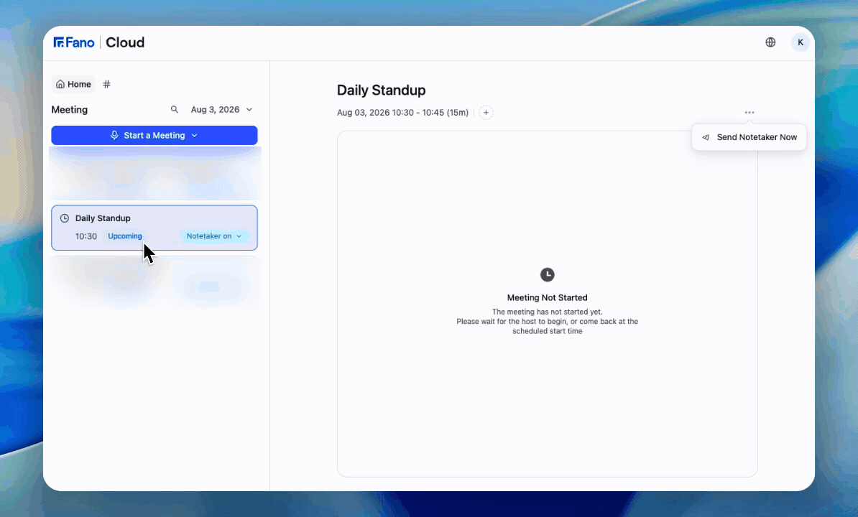
Task: Open the three-dot more options menu
Action: 749,113
